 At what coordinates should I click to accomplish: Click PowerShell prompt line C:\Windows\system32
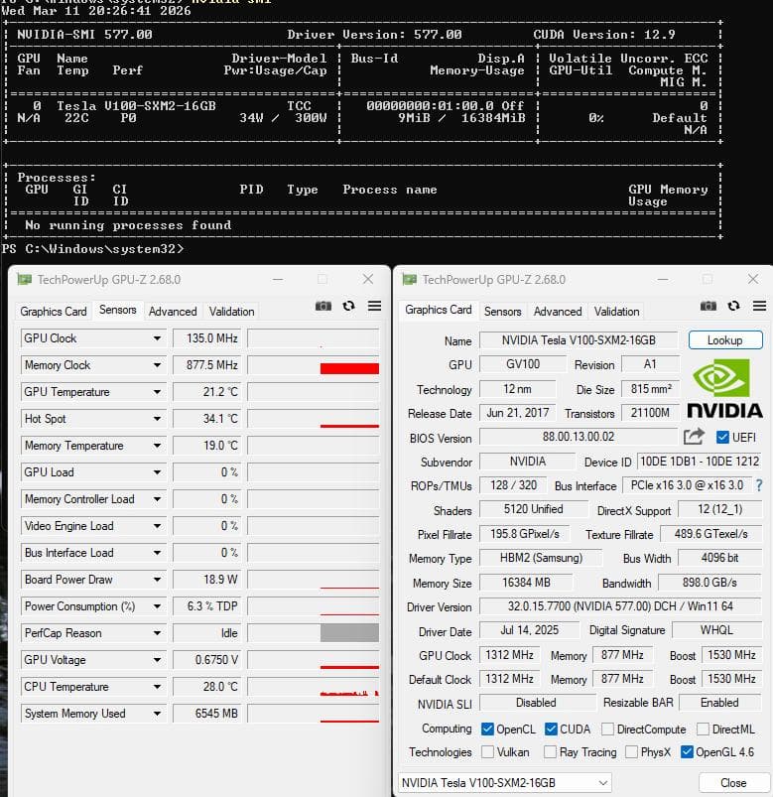[x=92, y=249]
